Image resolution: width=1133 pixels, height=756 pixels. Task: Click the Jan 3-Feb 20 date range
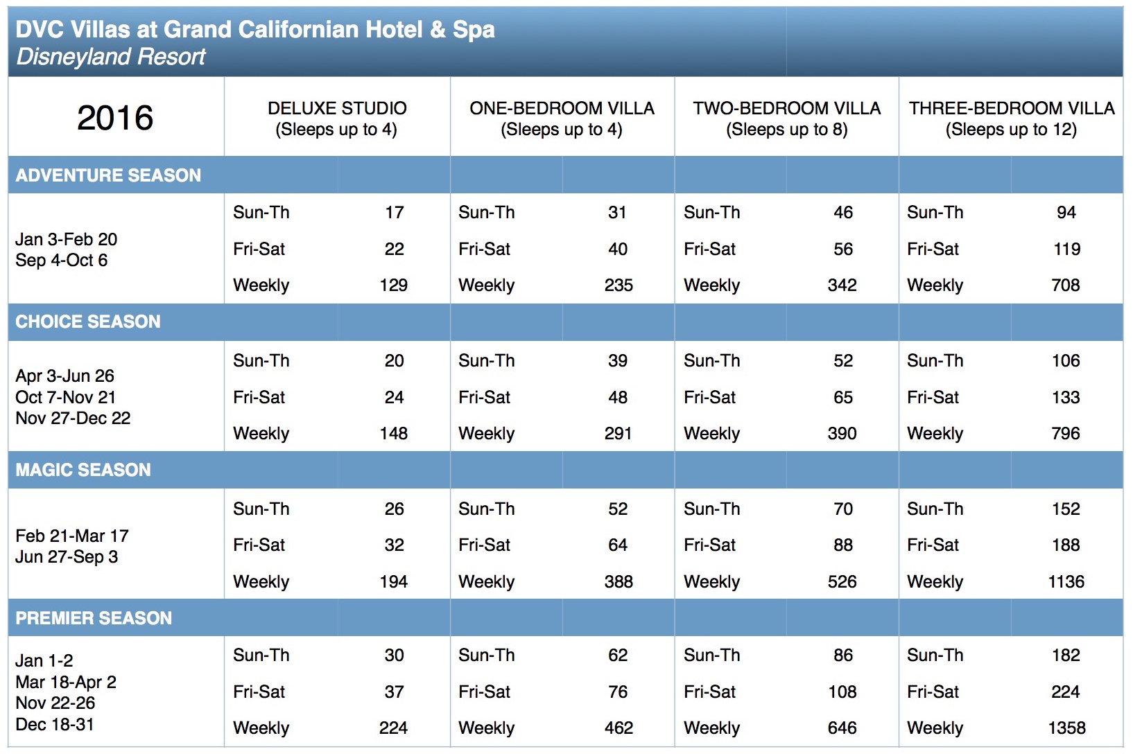tap(67, 239)
